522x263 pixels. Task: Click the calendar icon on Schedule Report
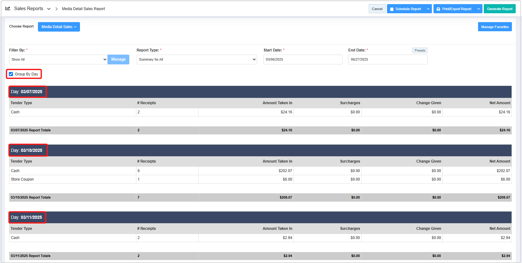pos(392,9)
